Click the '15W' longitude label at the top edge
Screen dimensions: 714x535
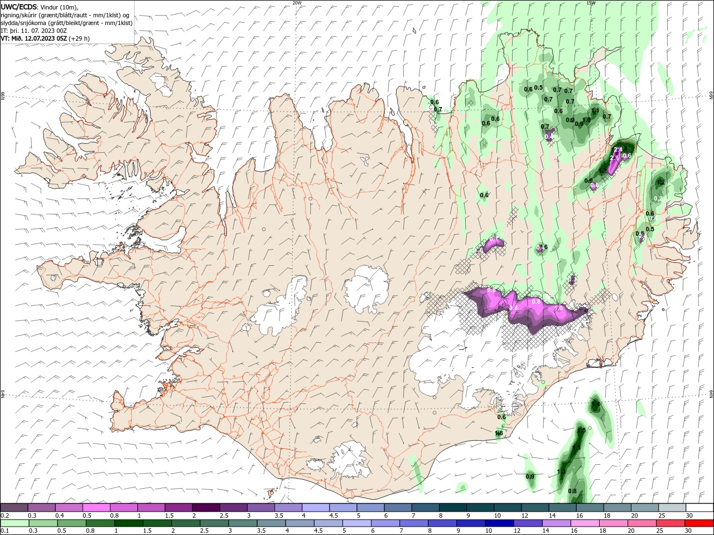591,3
